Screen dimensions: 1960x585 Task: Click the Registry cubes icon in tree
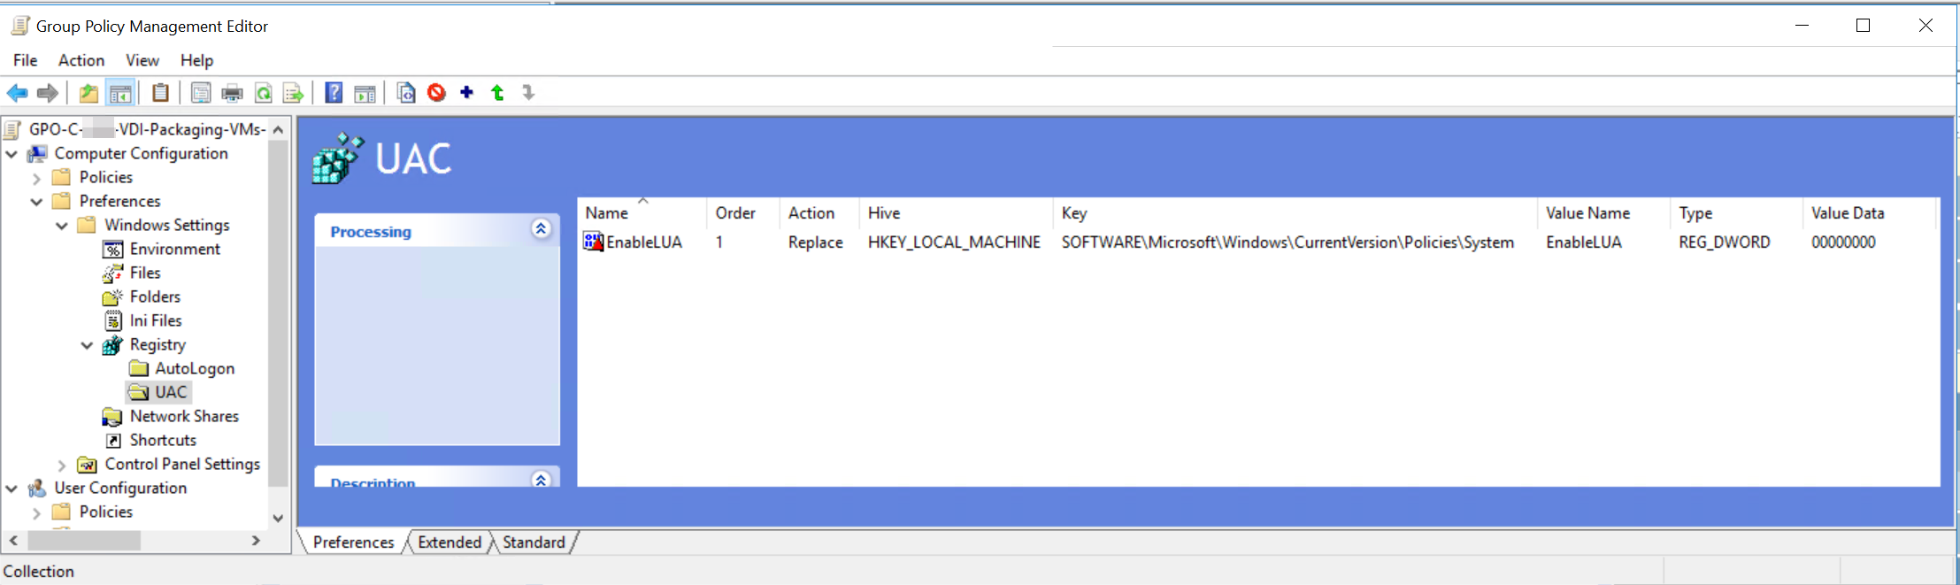pyautogui.click(x=112, y=345)
